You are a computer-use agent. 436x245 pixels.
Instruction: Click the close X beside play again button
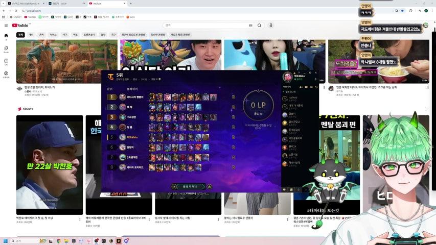pos(174,187)
